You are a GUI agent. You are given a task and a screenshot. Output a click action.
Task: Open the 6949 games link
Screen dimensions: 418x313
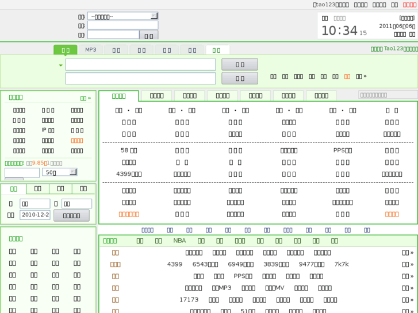tap(240, 264)
